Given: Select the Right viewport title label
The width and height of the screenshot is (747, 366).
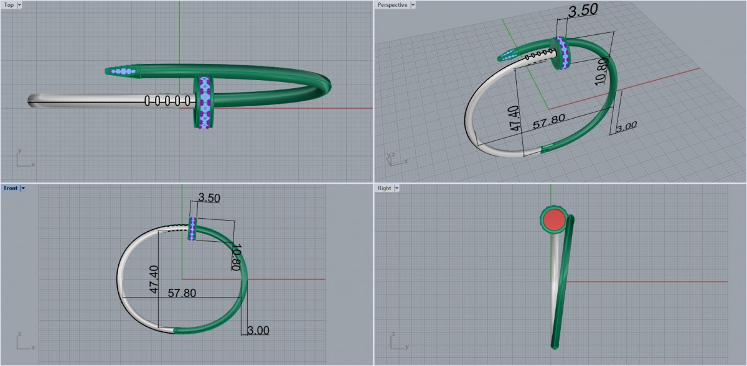Looking at the screenshot, I should pyautogui.click(x=384, y=188).
